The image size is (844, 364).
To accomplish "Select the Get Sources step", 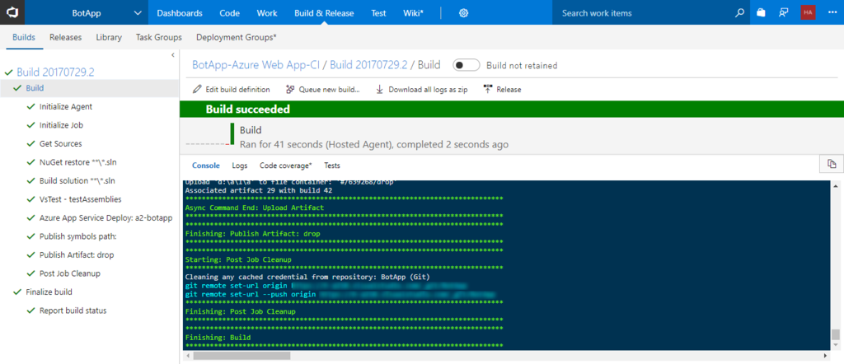I will pos(61,143).
